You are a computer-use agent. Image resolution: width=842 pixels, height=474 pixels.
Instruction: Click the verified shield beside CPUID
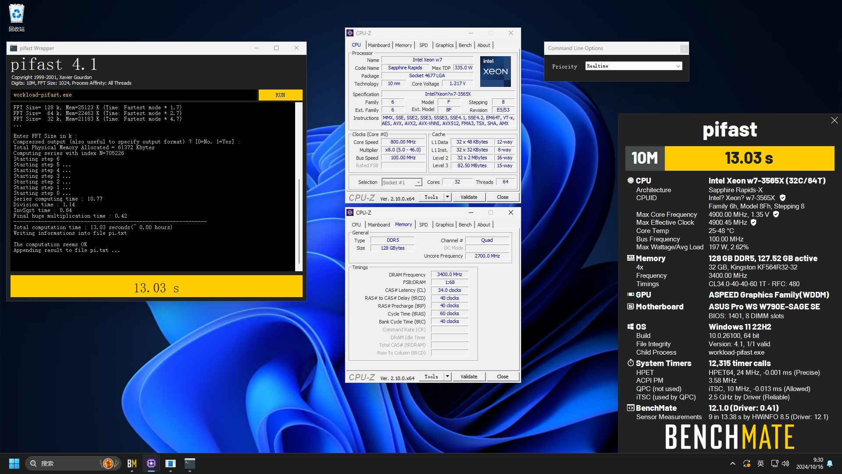(x=783, y=198)
